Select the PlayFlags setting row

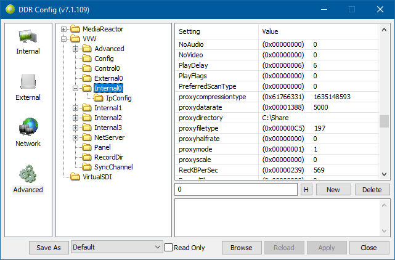point(277,76)
